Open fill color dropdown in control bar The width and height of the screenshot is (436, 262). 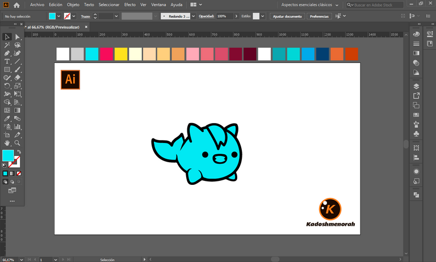click(x=58, y=16)
